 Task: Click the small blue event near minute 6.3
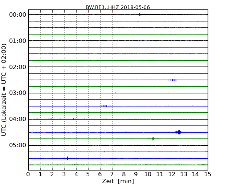pos(105,106)
